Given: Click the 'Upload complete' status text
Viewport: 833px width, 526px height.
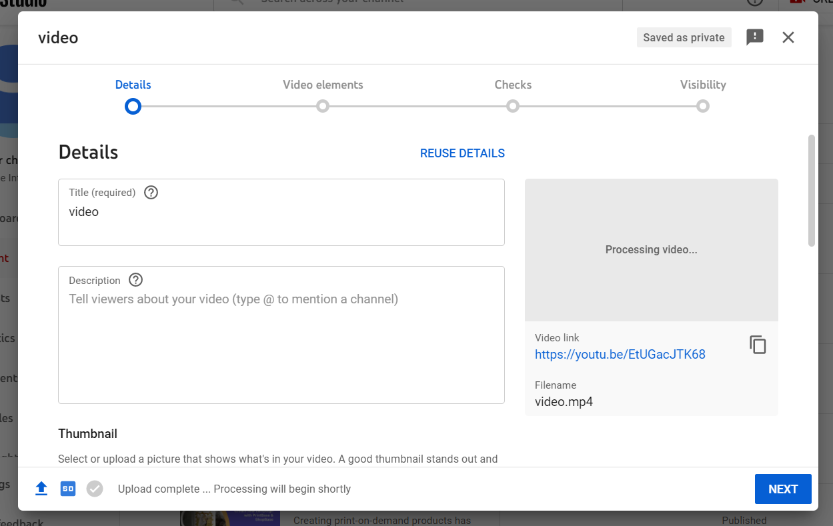Looking at the screenshot, I should pos(234,489).
